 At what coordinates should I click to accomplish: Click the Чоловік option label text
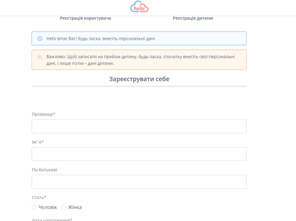48,207
